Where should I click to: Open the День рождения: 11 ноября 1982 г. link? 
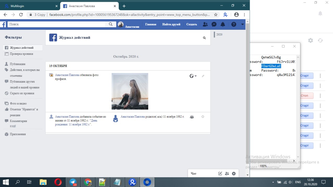coord(76,122)
